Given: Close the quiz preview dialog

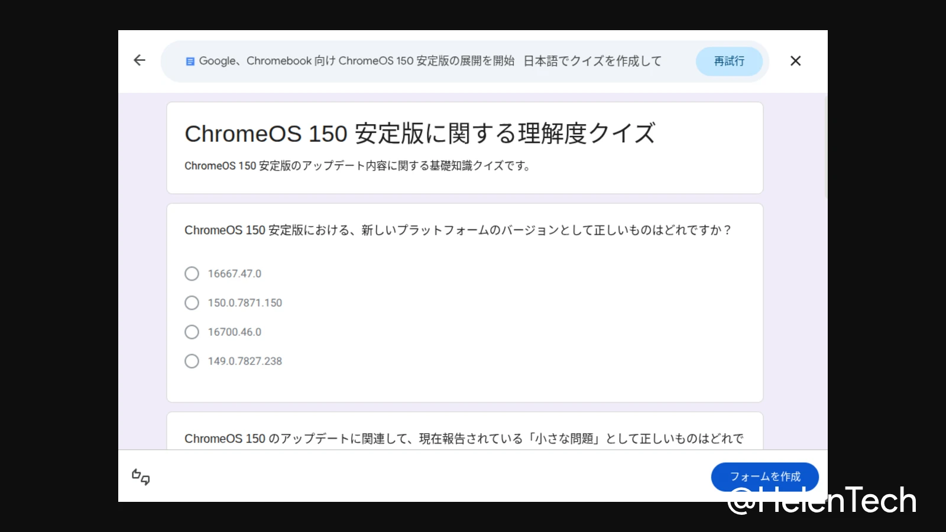Looking at the screenshot, I should click(x=796, y=61).
